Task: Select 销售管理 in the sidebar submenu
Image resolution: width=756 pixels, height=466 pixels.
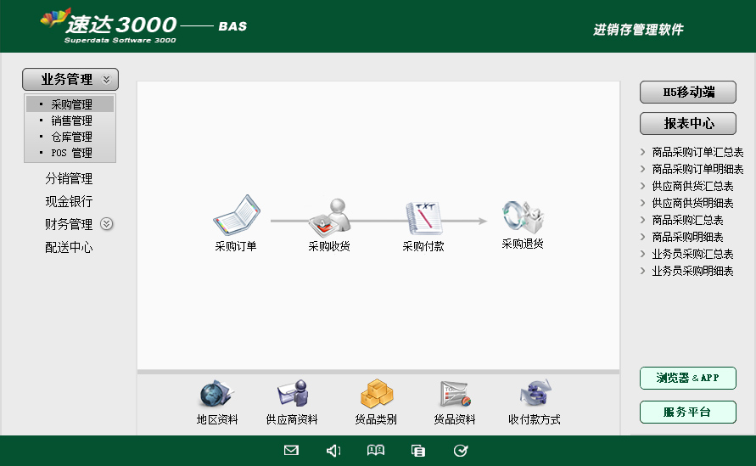Action: point(71,121)
